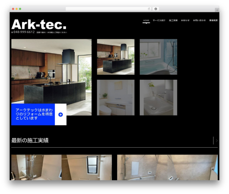
Task: Open the お知らせ menu item
Action: (185, 20)
